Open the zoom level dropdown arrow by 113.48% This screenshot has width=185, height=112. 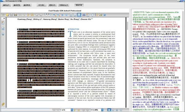pyautogui.click(x=102, y=110)
